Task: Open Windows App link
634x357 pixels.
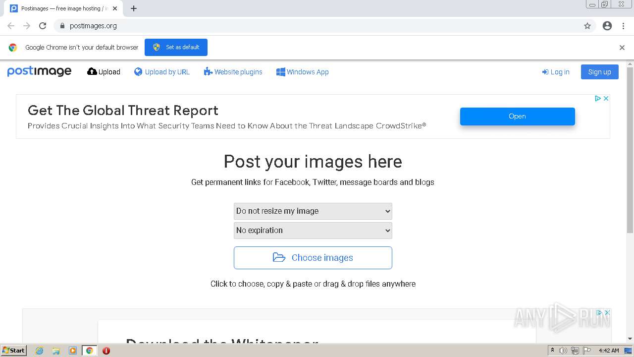Action: (x=302, y=72)
